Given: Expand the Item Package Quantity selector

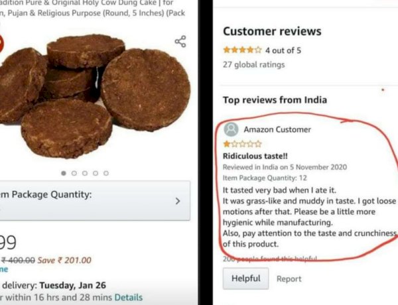Looking at the screenshot, I should (95, 201).
